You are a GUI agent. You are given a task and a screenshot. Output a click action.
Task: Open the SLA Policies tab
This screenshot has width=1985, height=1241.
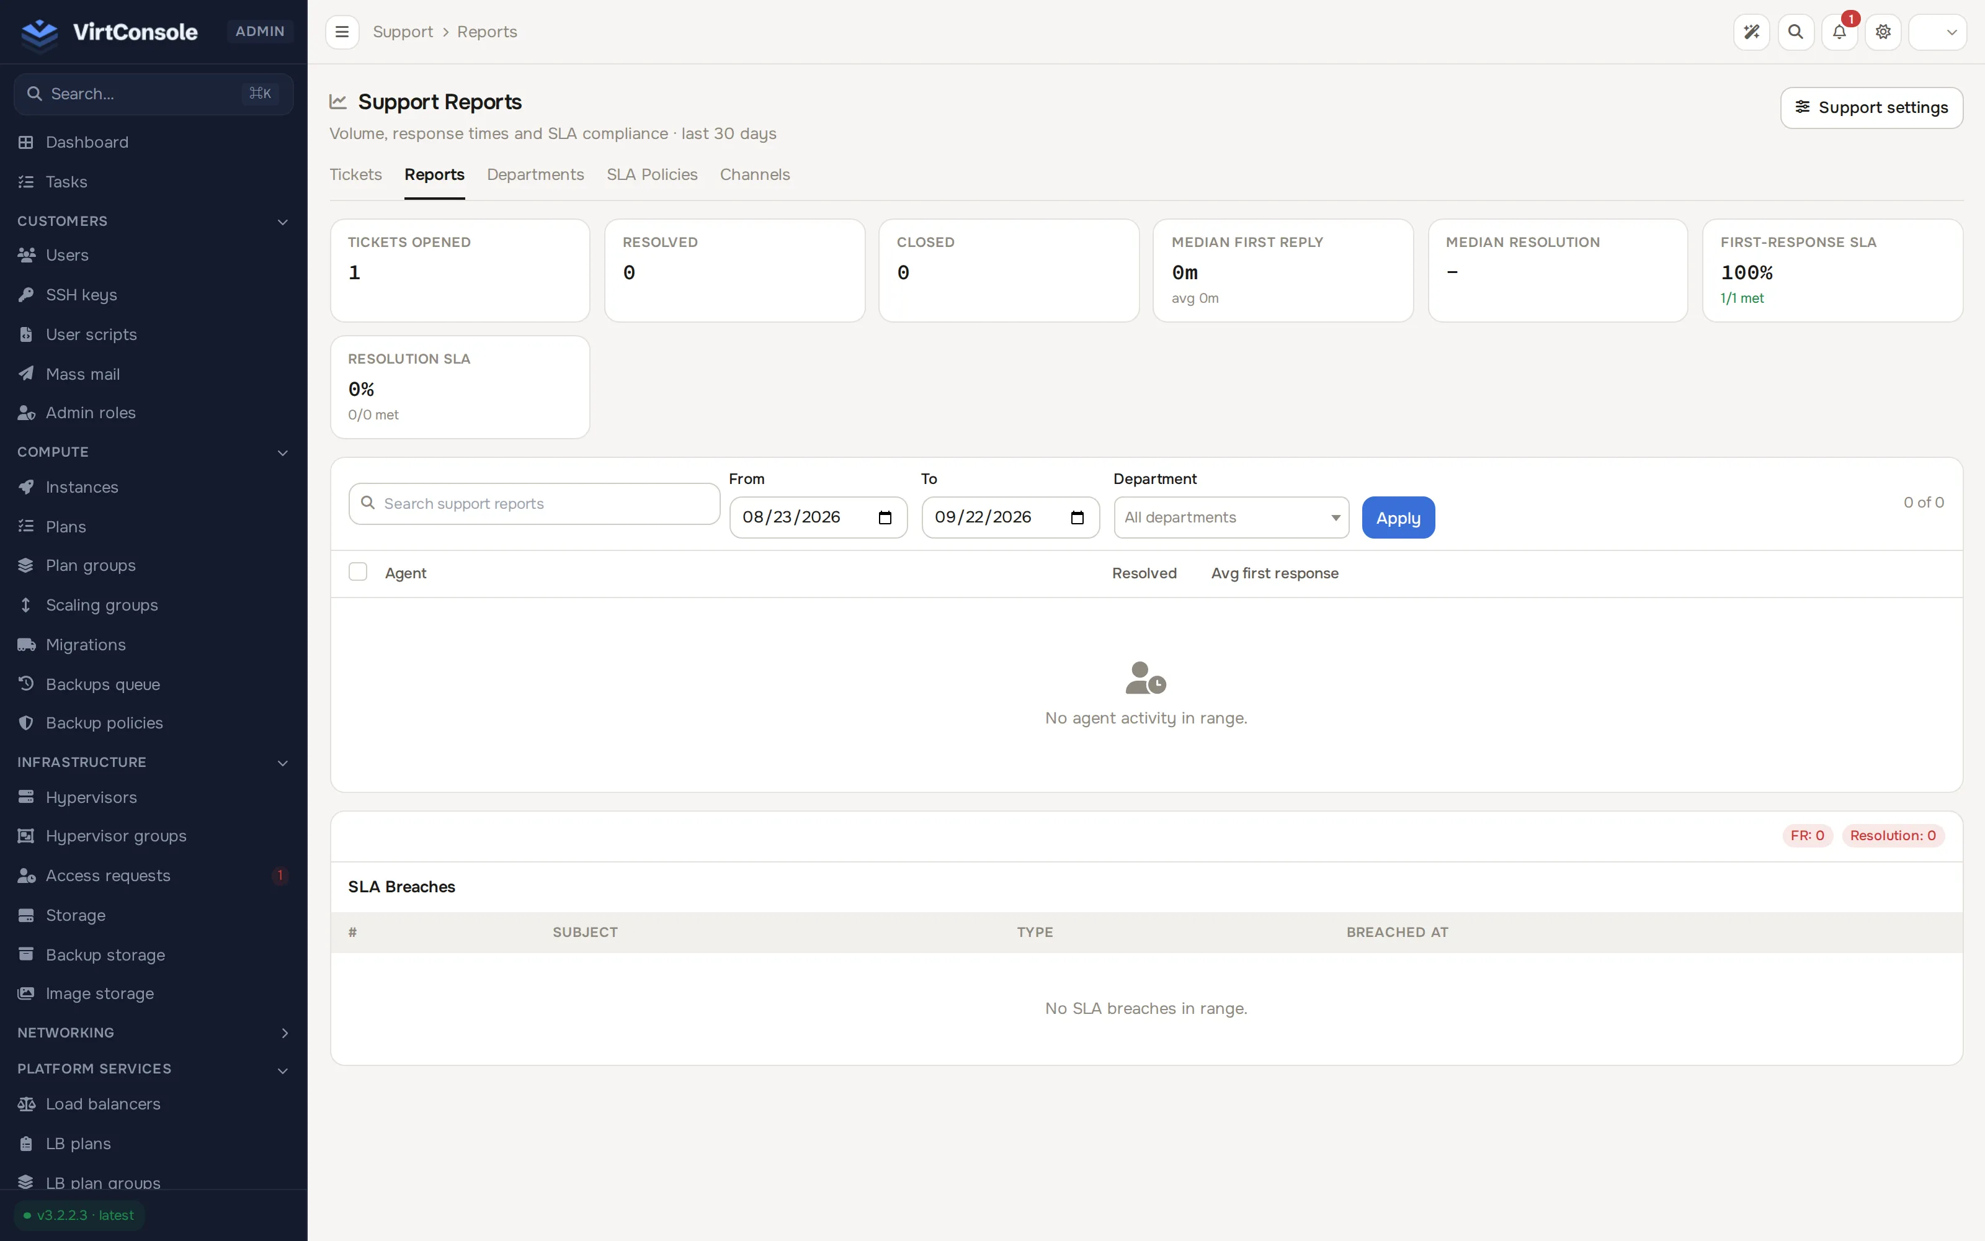652,174
